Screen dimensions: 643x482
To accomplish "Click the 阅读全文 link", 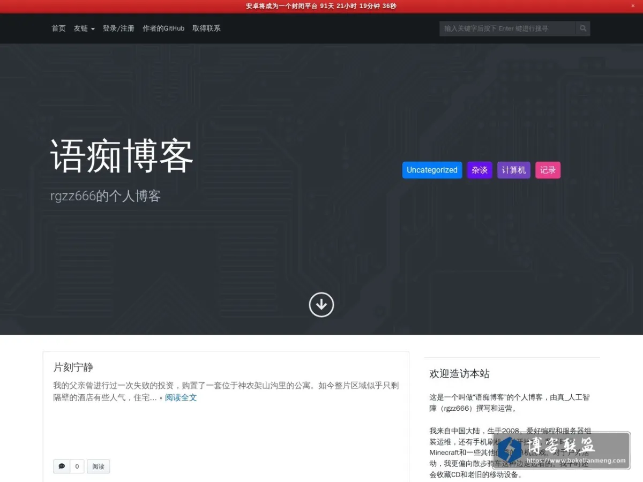I will (x=181, y=397).
